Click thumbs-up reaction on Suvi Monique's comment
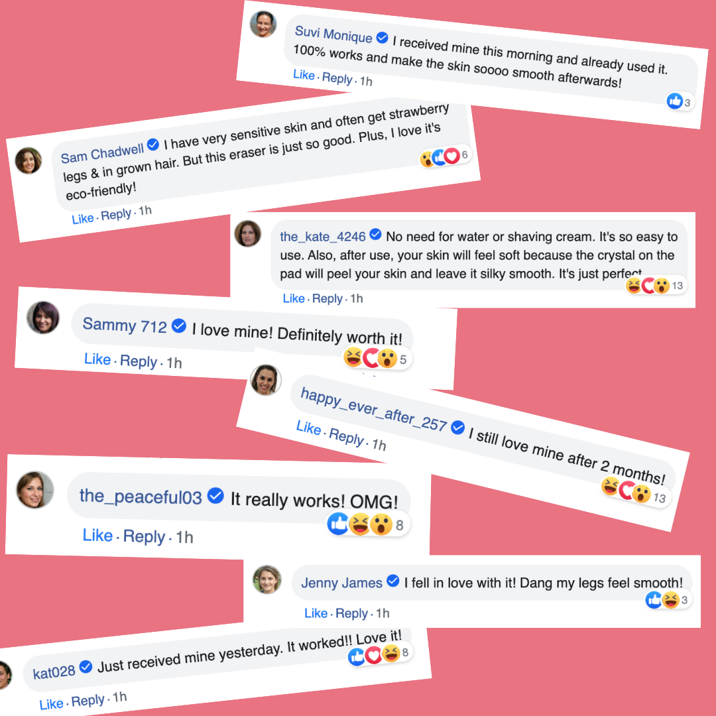Viewport: 716px width, 716px height. (x=675, y=101)
